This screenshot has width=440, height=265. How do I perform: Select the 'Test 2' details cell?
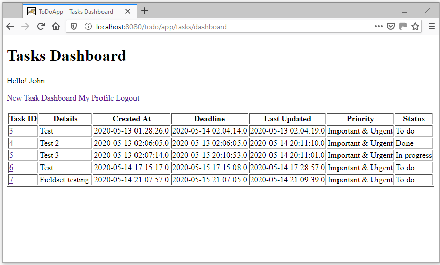[x=65, y=143]
